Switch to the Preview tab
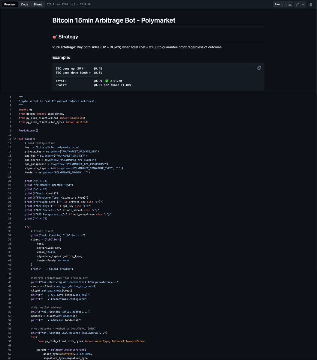This screenshot has width=317, height=360. tap(10, 4)
